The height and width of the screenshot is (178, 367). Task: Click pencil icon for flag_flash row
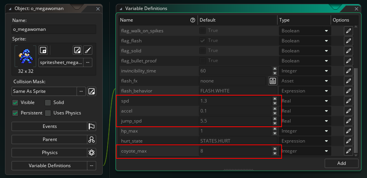pos(349,41)
